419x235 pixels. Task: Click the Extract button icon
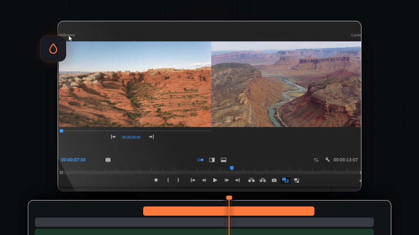click(x=263, y=180)
